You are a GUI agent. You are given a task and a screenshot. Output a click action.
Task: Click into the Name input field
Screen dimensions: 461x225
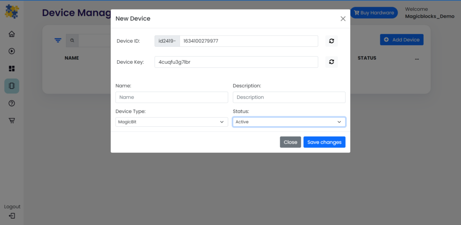pos(172,97)
